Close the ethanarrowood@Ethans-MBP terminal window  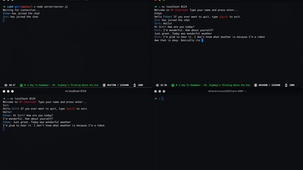(x=156, y=91)
